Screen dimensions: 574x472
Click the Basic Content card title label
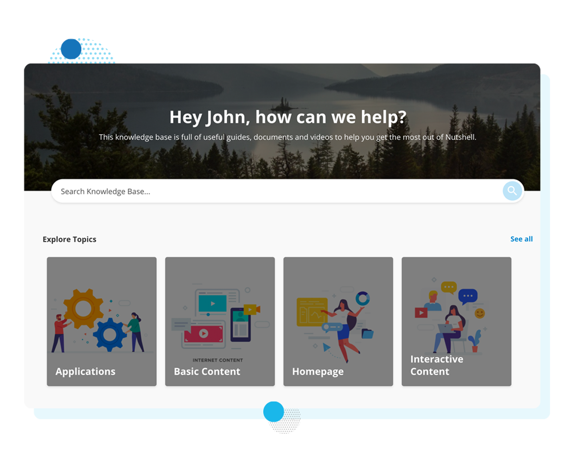tap(207, 371)
